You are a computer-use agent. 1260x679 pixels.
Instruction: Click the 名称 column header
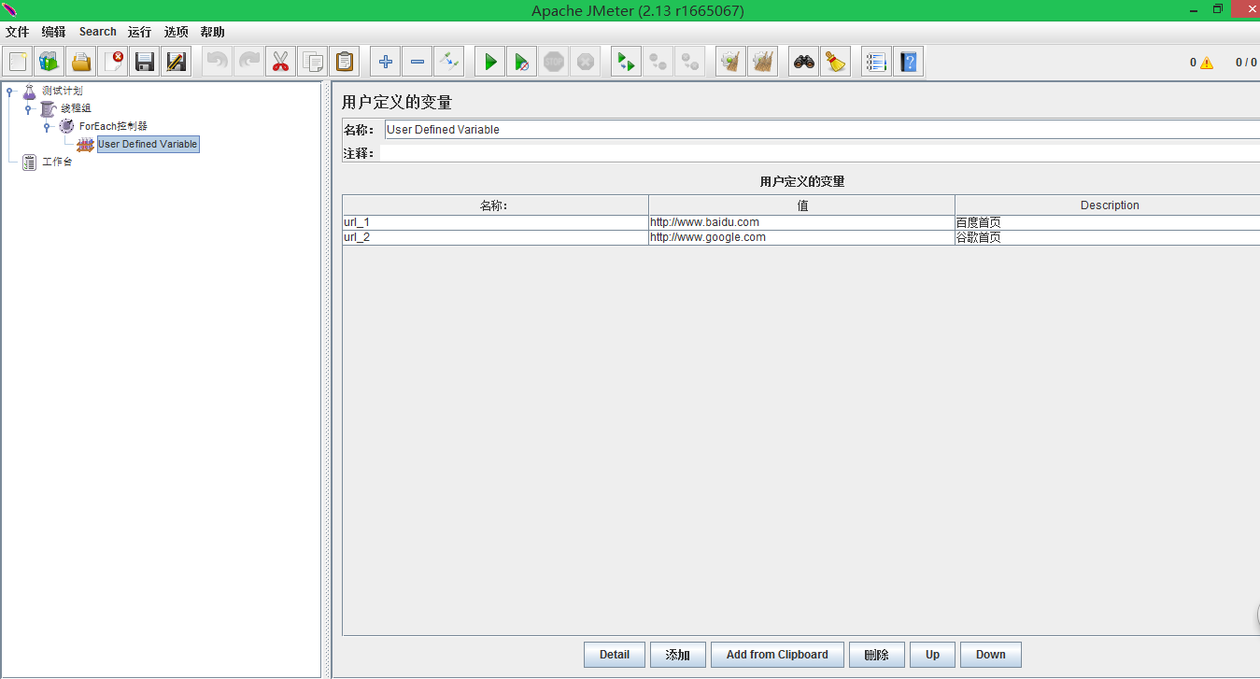(495, 205)
